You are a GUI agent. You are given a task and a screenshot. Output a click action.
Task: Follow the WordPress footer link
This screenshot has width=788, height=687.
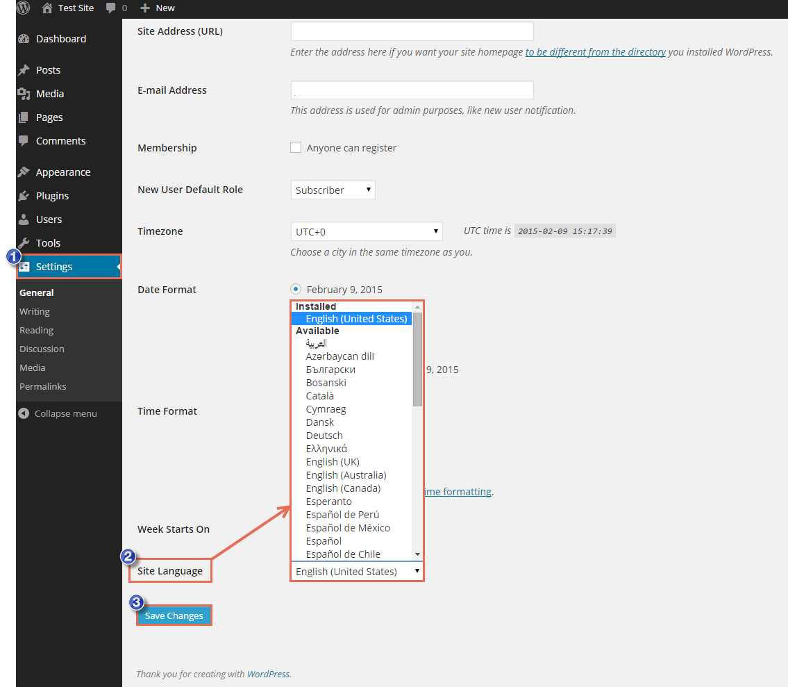click(268, 674)
